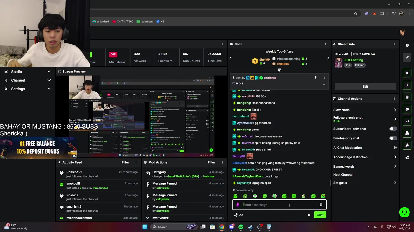This screenshot has width=414, height=232.
Task: Open the Chat panel three-dot menu
Action: point(325,44)
